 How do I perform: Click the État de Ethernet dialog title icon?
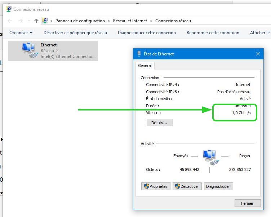[139, 54]
